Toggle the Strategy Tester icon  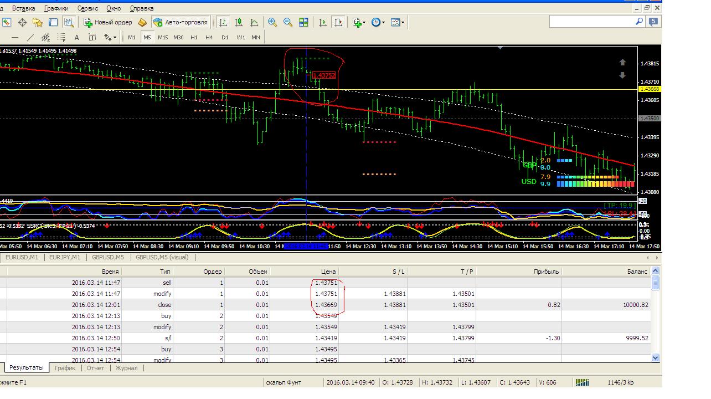point(69,22)
